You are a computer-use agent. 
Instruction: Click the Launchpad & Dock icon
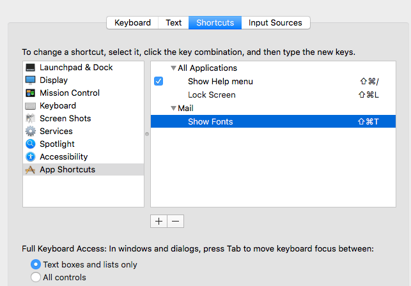point(30,68)
